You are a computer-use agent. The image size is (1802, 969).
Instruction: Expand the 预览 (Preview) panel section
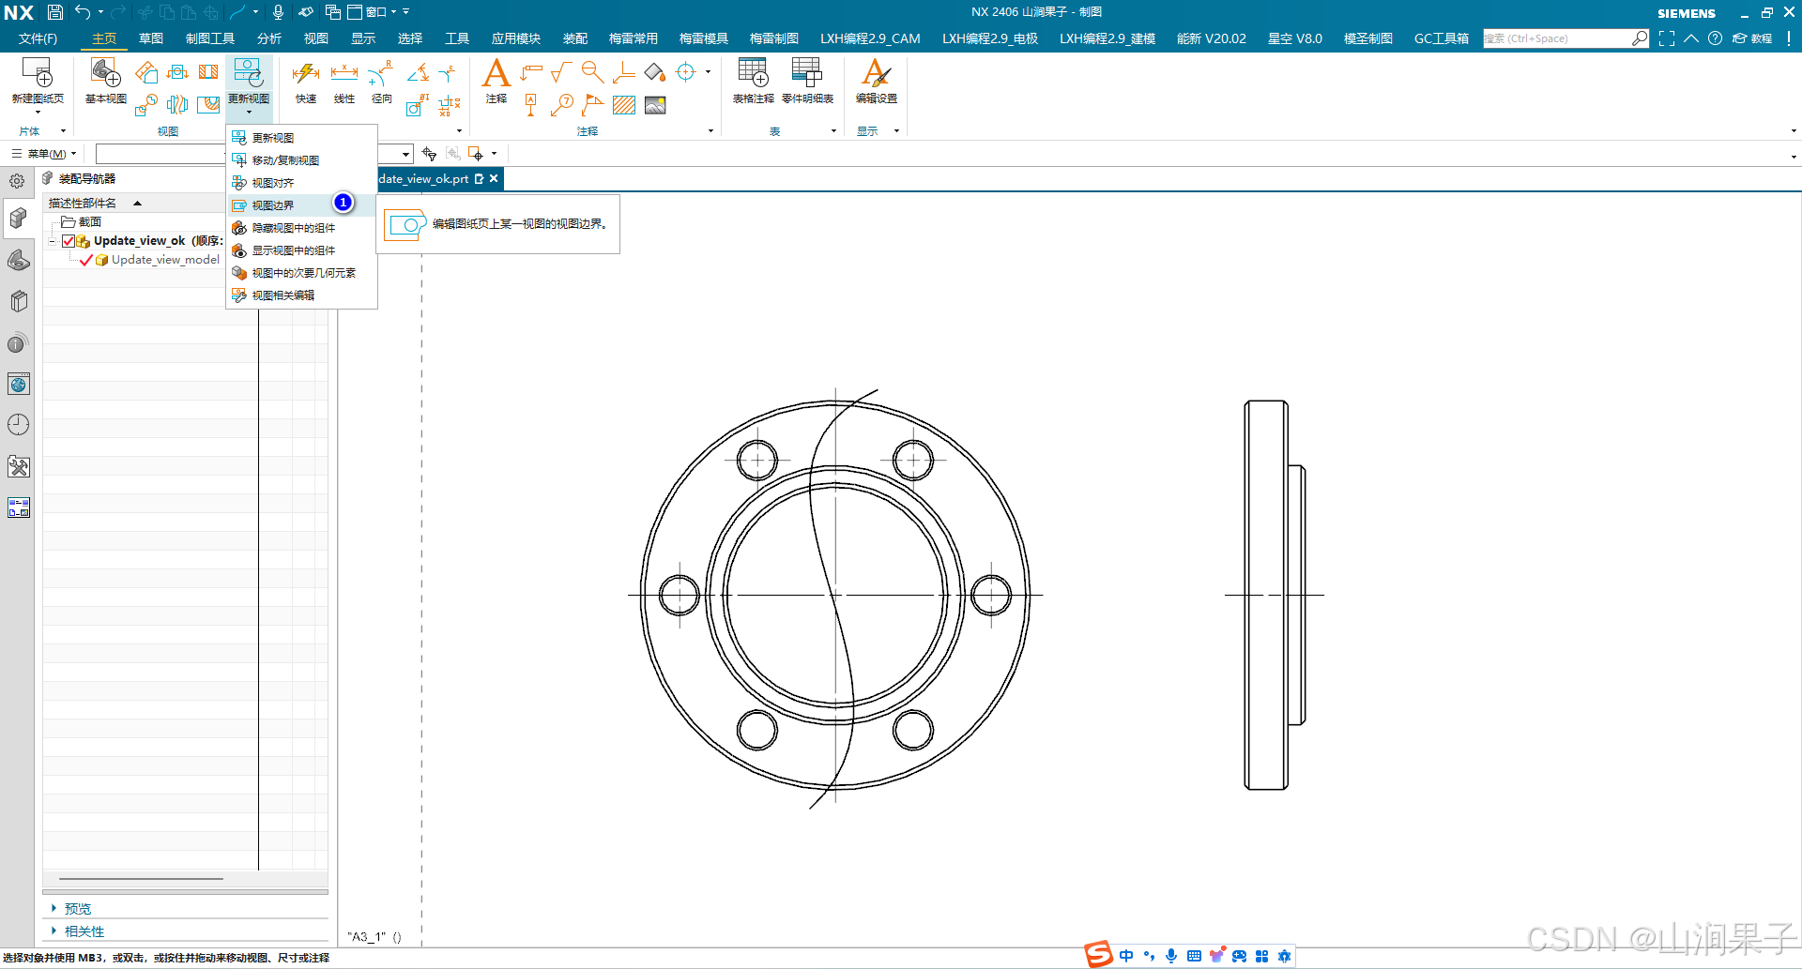[53, 908]
